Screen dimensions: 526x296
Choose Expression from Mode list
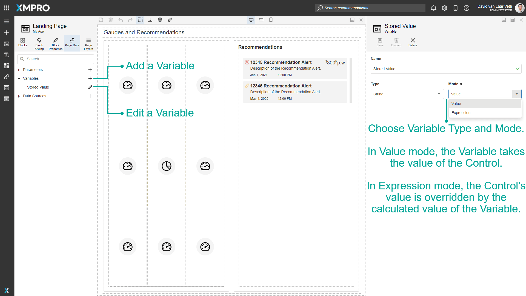point(461,113)
